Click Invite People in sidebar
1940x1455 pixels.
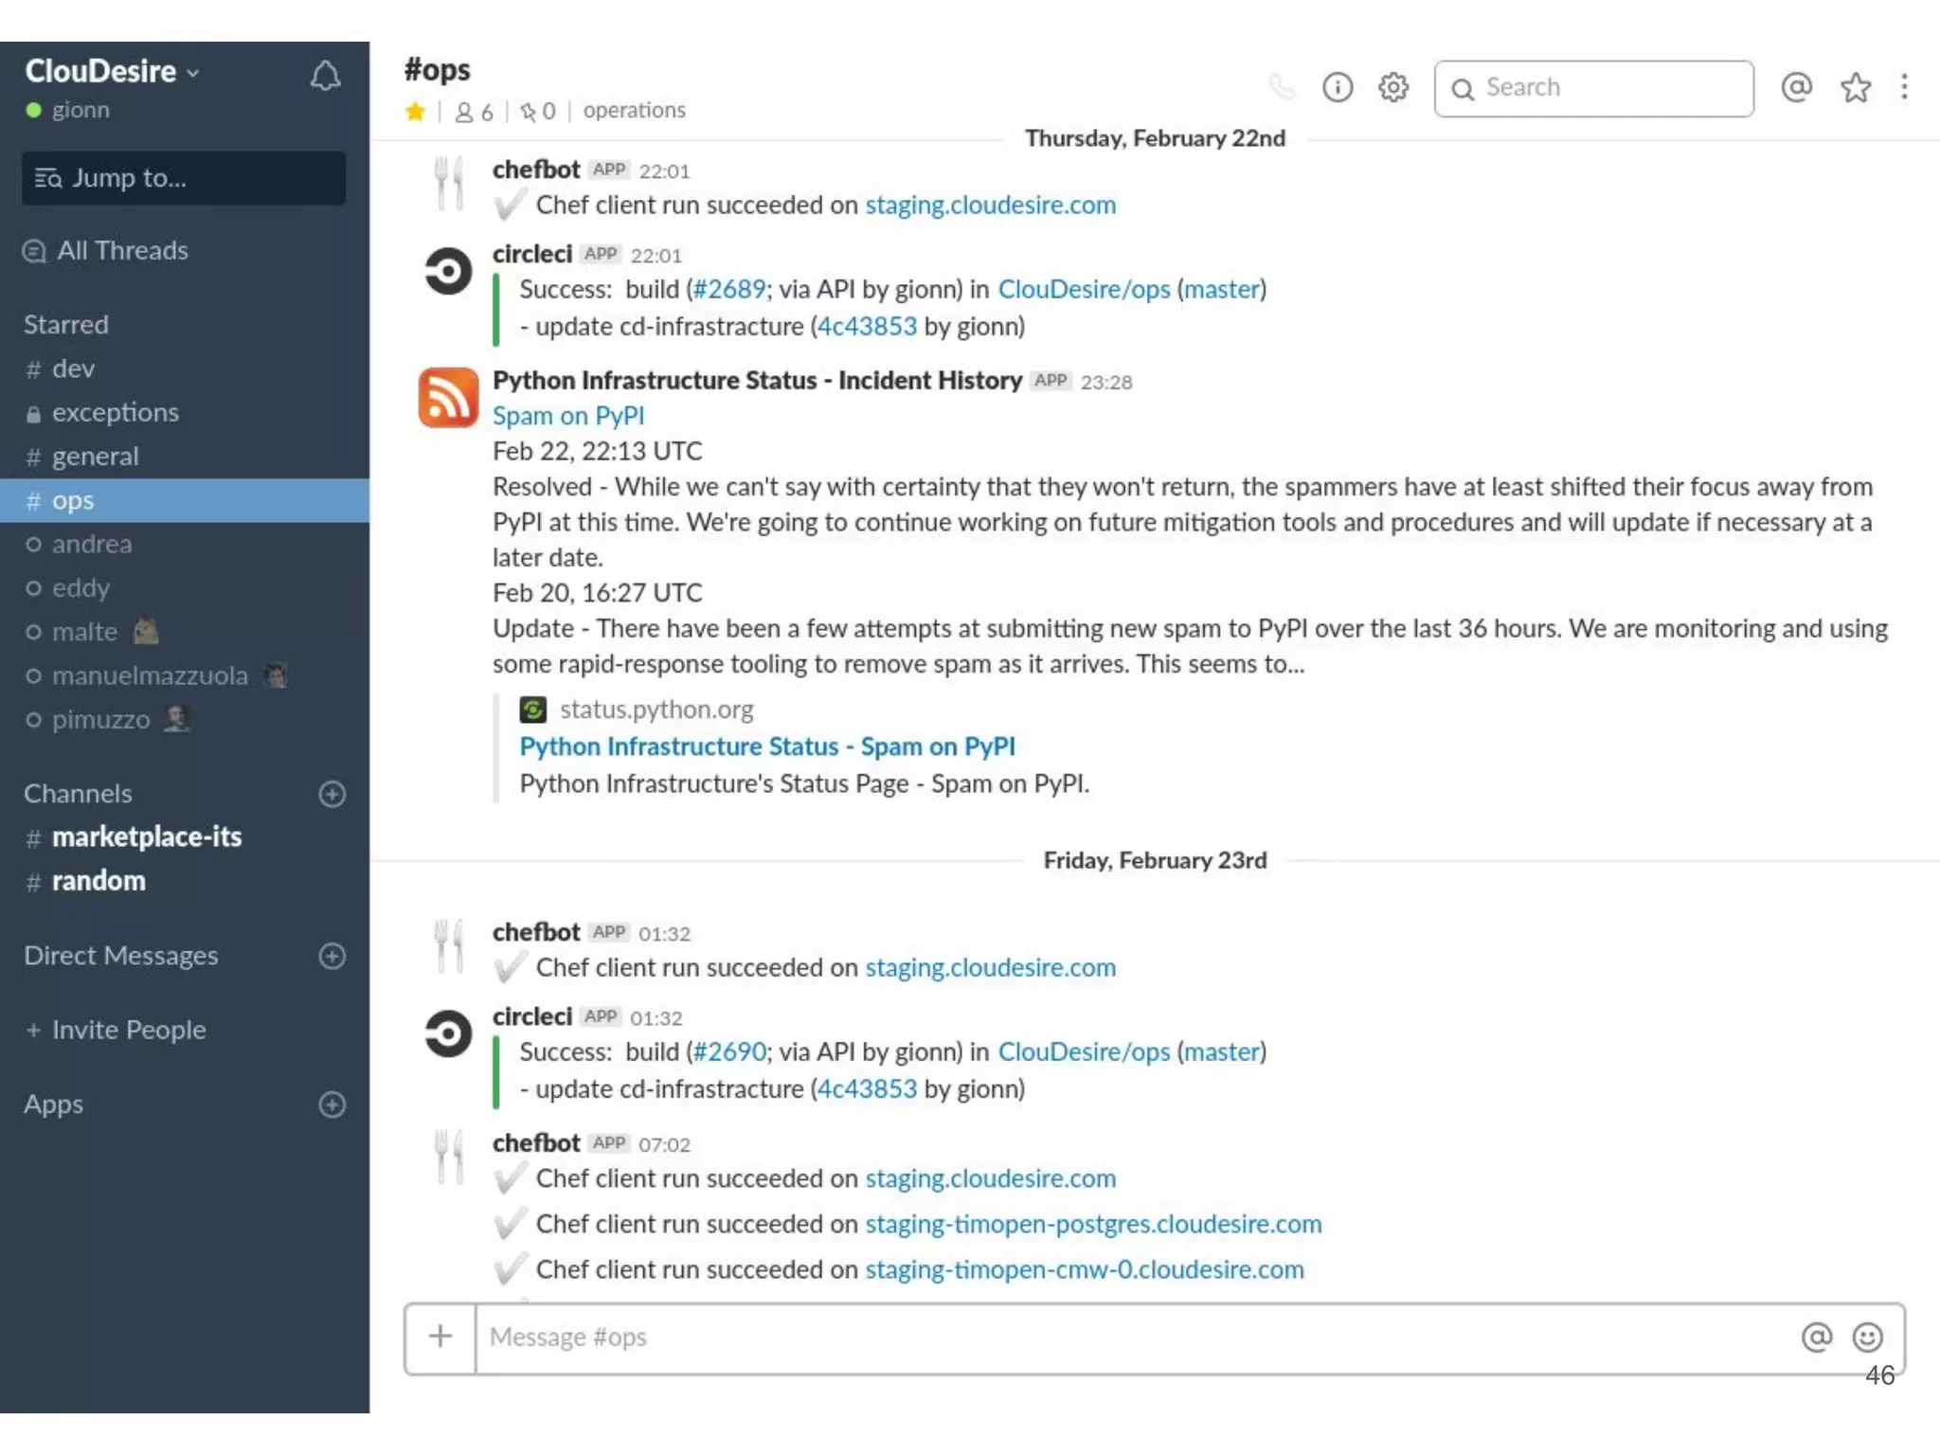coord(128,1030)
